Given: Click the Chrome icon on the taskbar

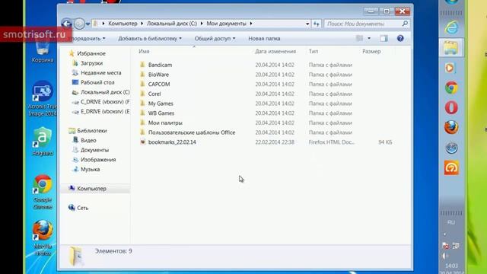Looking at the screenshot, I should (451, 88).
